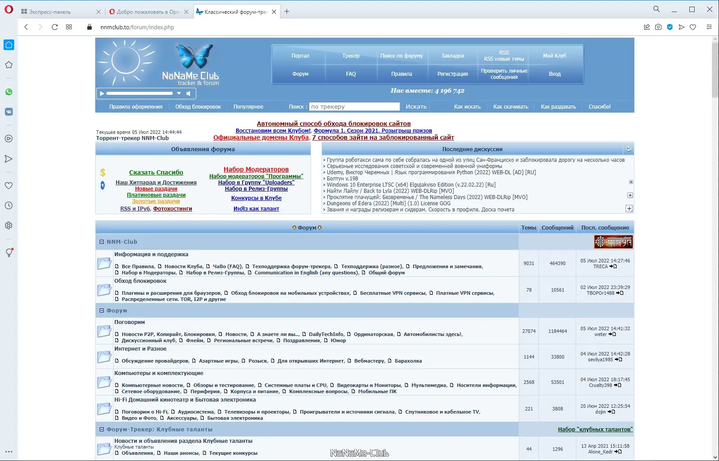
Task: Click the address bar URL
Action: coord(137,27)
